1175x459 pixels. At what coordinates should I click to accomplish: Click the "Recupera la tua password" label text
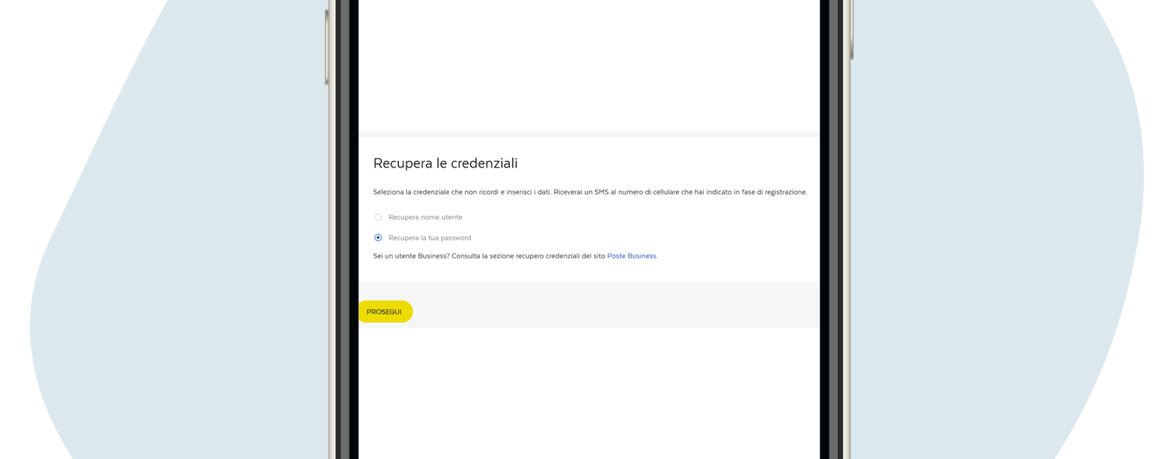point(430,237)
